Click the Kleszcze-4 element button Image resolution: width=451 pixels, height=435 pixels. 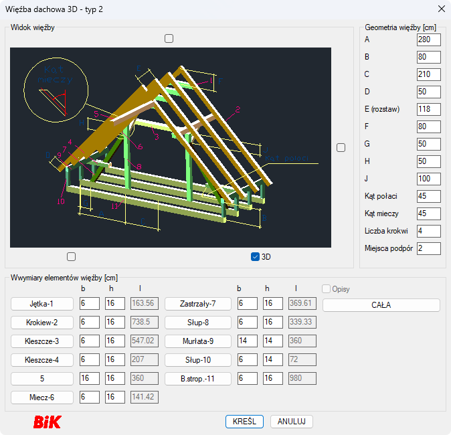42,360
